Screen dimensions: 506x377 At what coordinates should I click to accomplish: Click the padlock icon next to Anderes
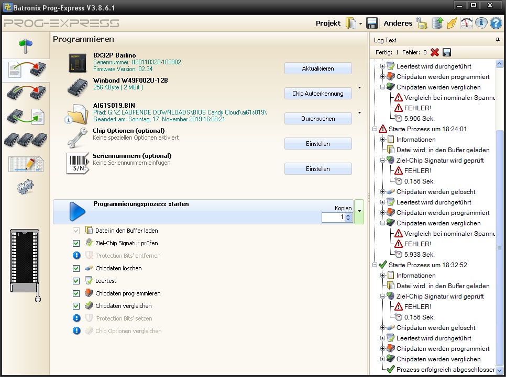coord(422,23)
